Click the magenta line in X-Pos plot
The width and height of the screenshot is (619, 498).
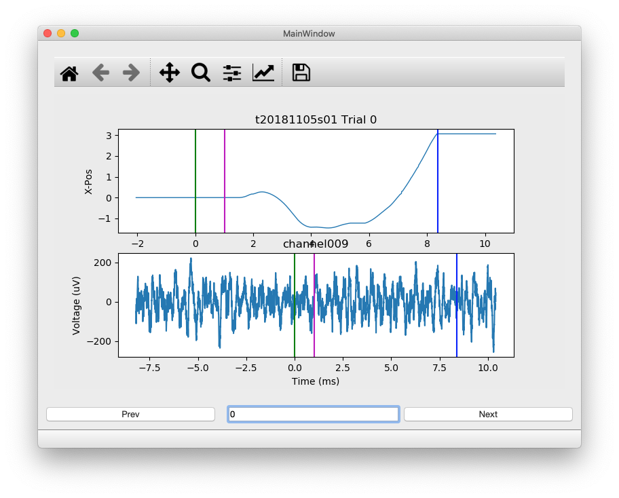coord(225,180)
